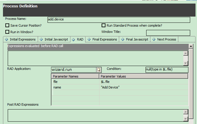The width and height of the screenshot is (197, 124).
Task: Check Run Standard Process when complete
Action: (103, 26)
